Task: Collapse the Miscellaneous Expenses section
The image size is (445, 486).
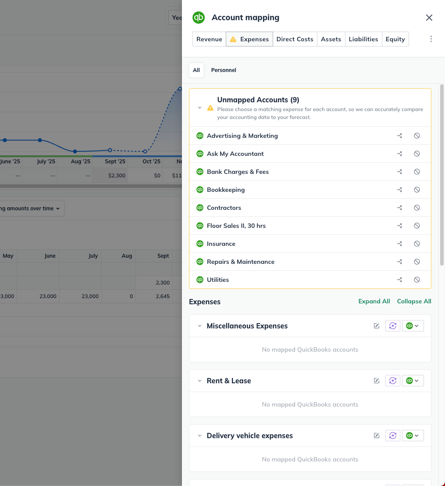Action: [x=199, y=326]
